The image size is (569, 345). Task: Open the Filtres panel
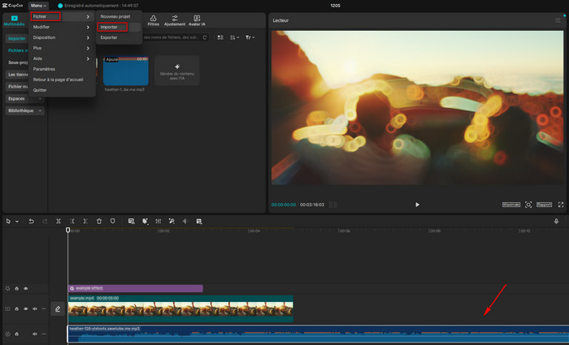pyautogui.click(x=153, y=21)
